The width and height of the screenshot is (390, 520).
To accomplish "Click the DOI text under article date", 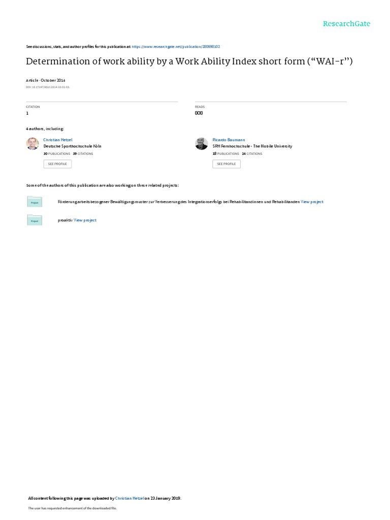I will (48, 87).
